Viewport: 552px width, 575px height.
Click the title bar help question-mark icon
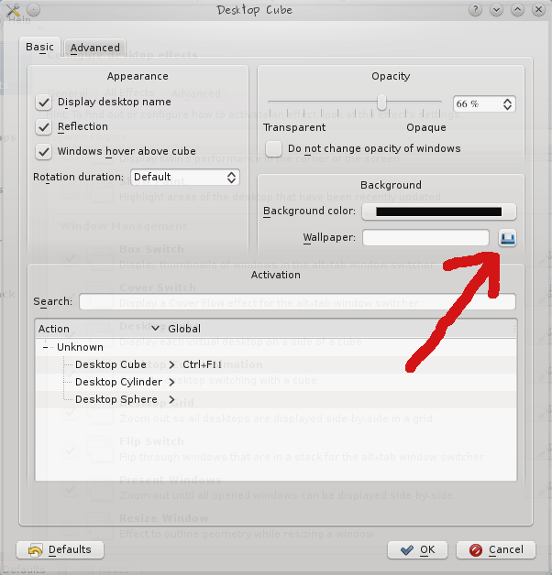pyautogui.click(x=477, y=9)
